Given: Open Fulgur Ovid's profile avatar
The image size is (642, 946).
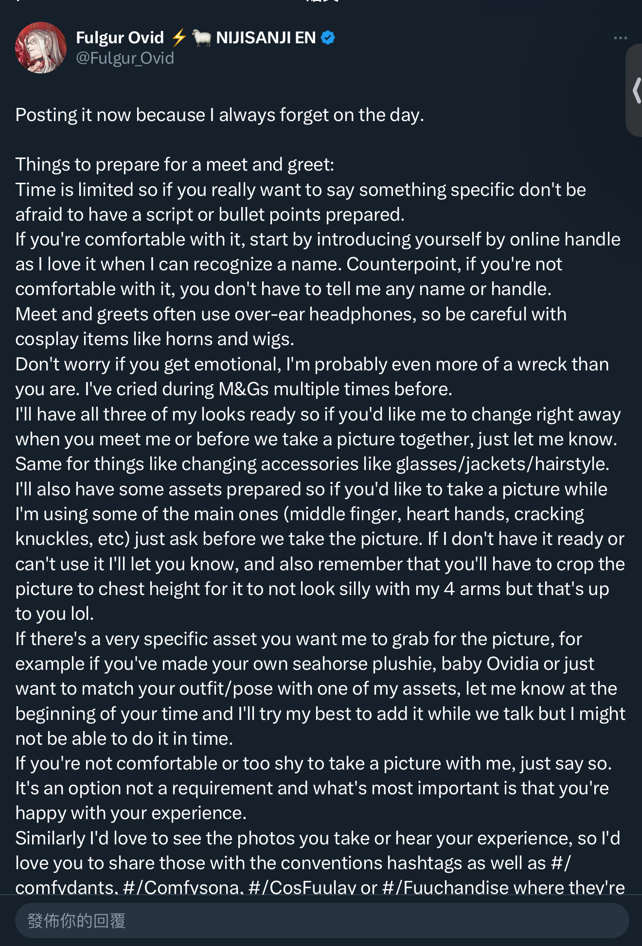Looking at the screenshot, I should (41, 48).
